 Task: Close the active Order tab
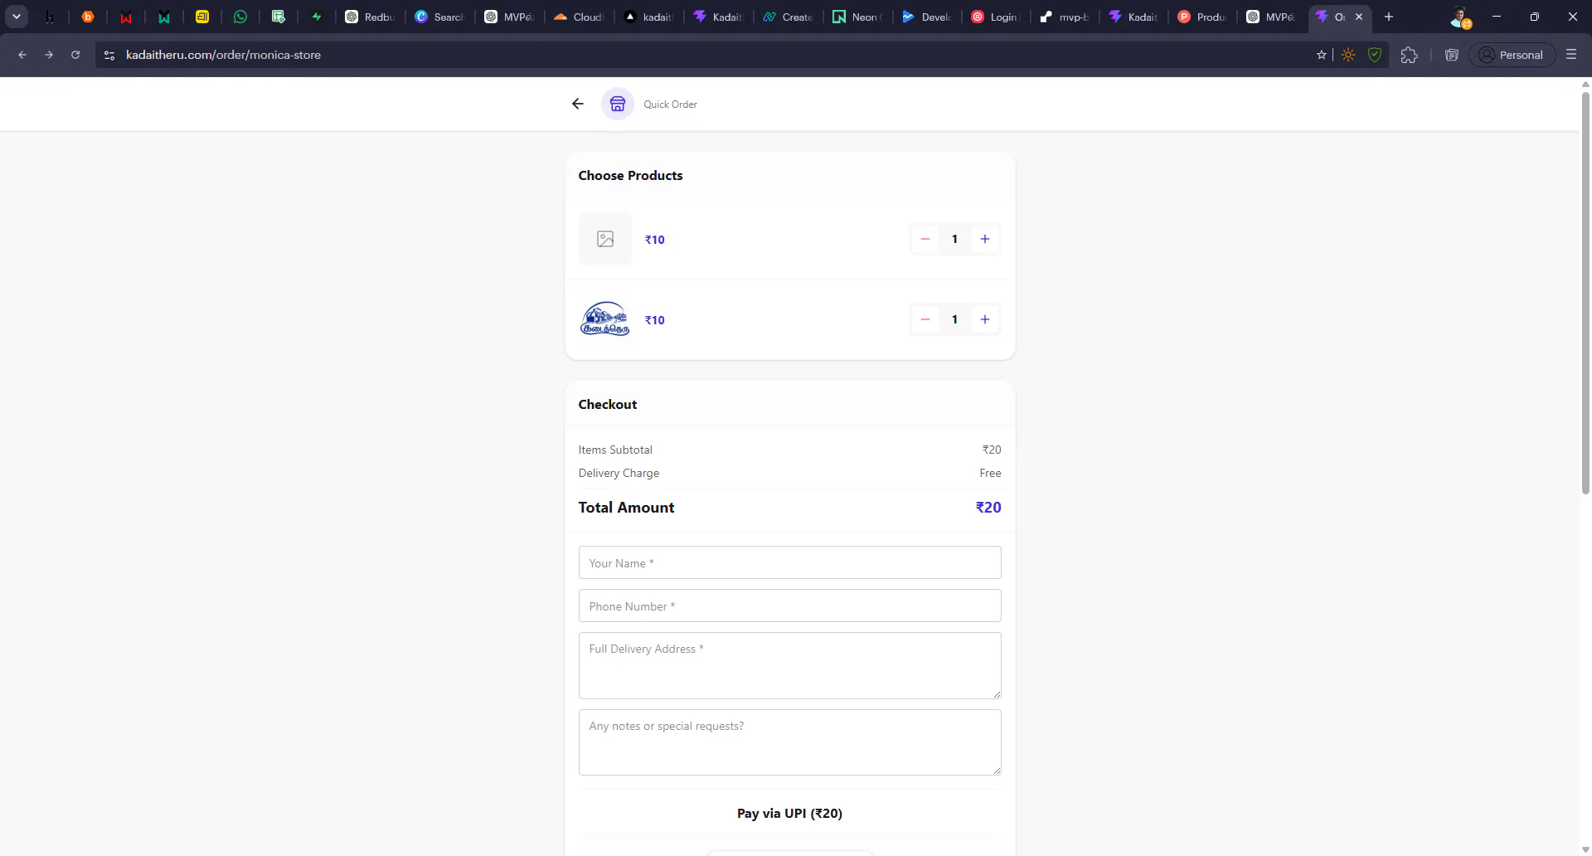(x=1359, y=17)
